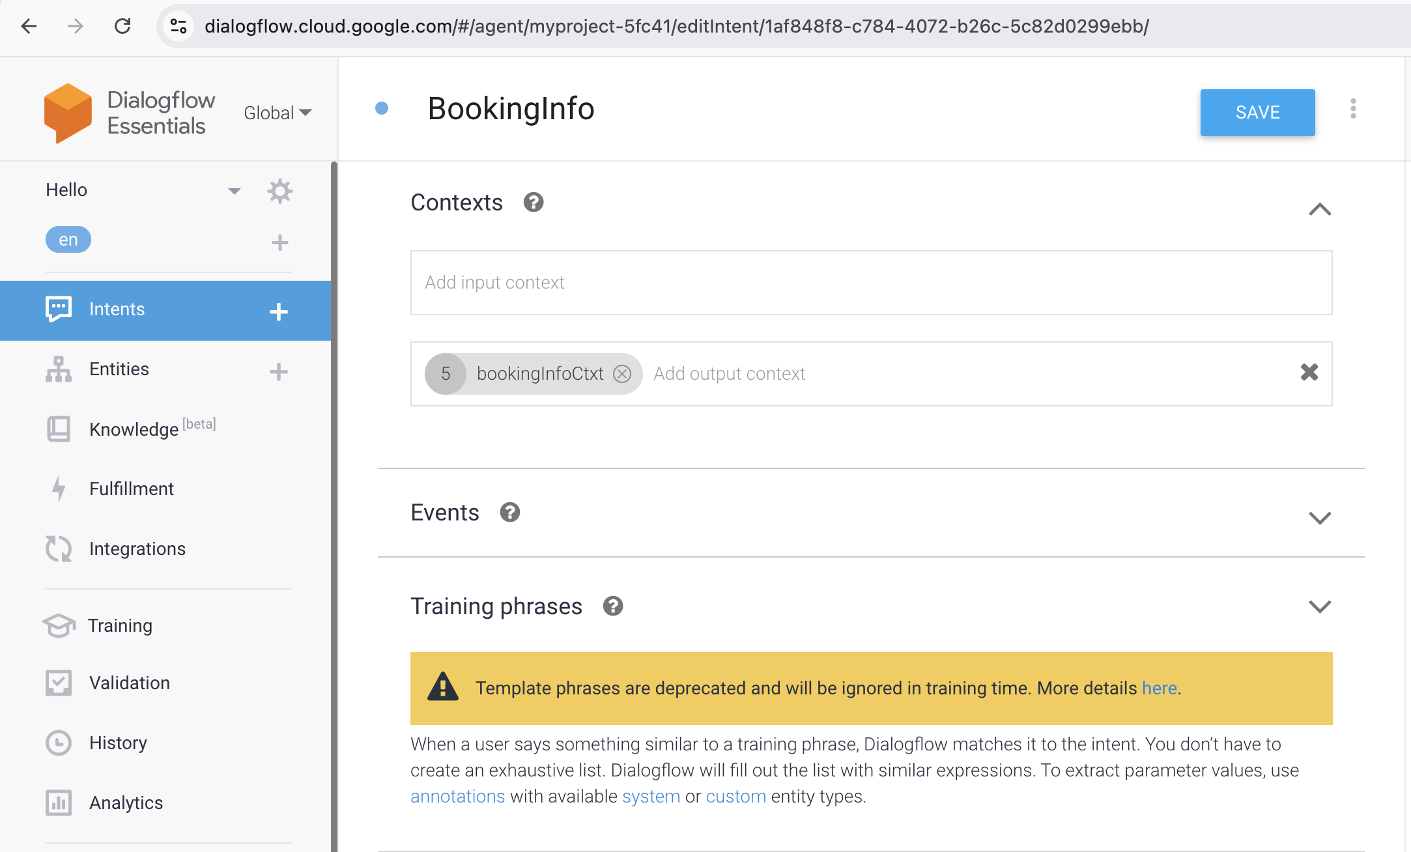
Task: Remove bookingInfoCtxt output context
Action: 623,373
